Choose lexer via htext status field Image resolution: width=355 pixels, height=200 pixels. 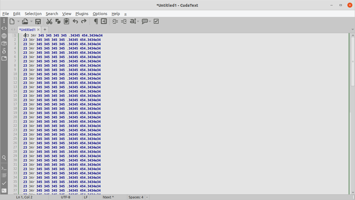click(108, 197)
